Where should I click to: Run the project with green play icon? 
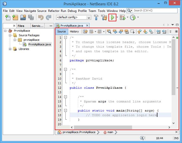pyautogui.click(x=112, y=17)
